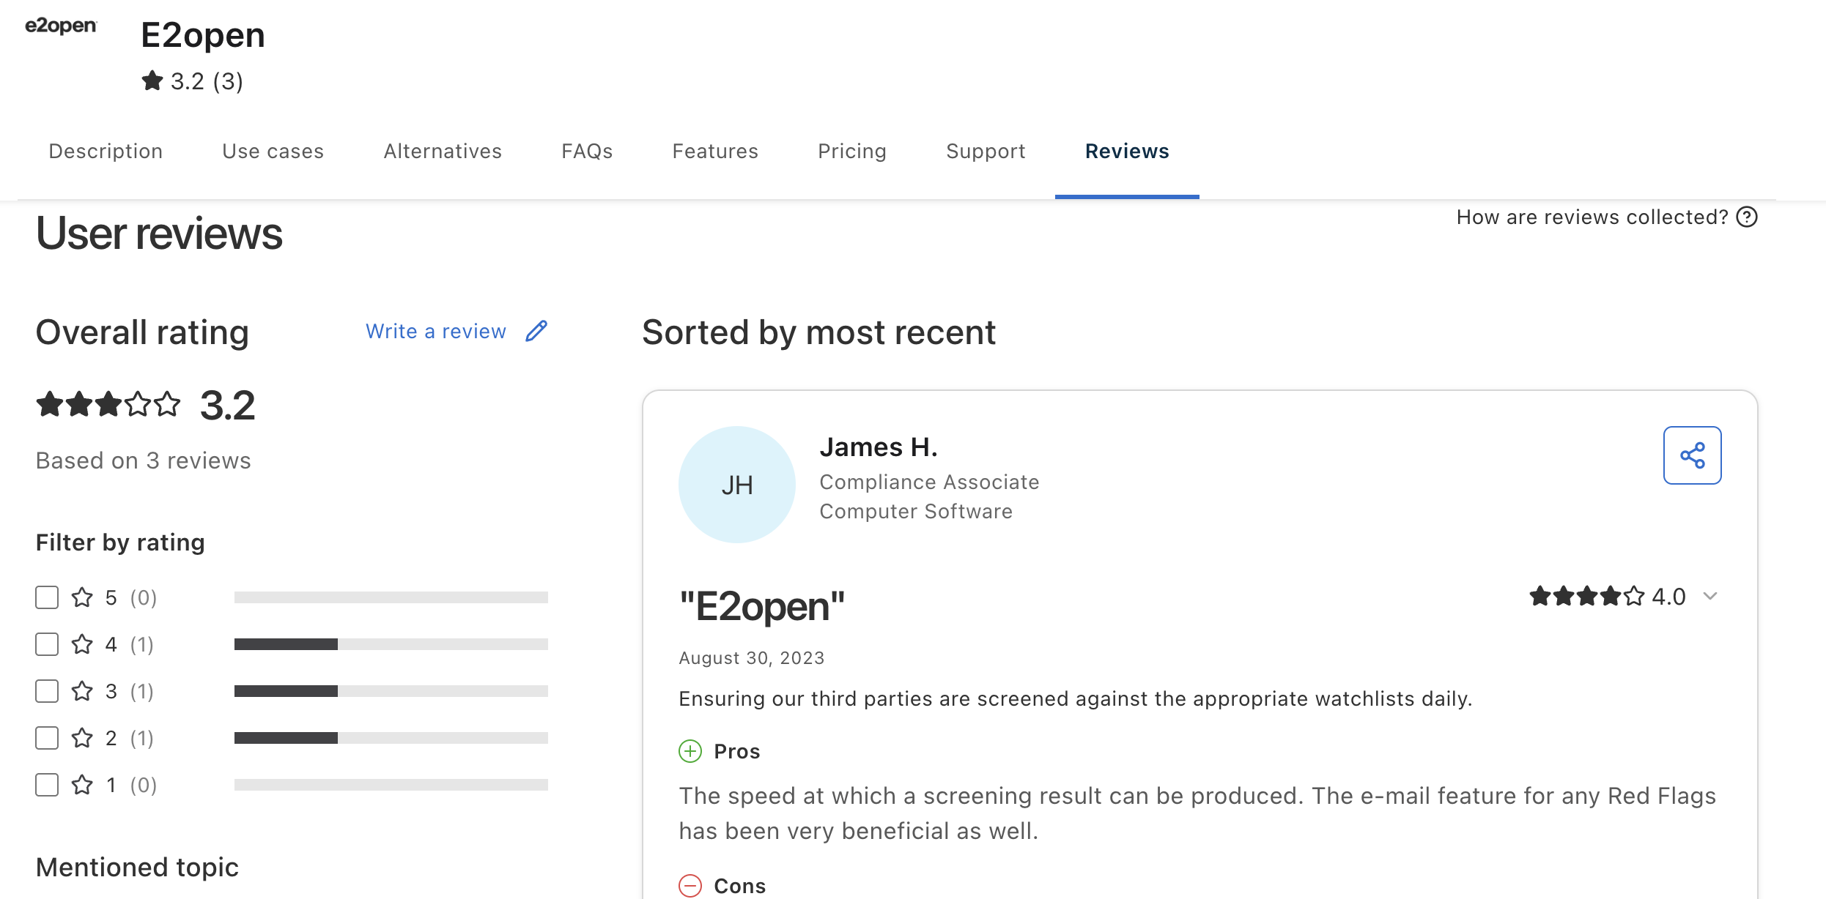Click the green plus Pros icon
The width and height of the screenshot is (1826, 899).
[x=690, y=751]
